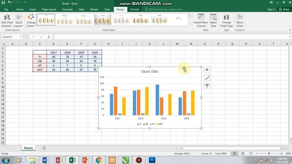Open the Data tab
292x164 pixels.
coord(81,9)
